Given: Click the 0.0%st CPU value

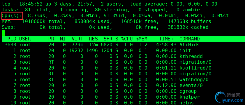Looking at the screenshot, I should pyautogui.click(x=220, y=16).
